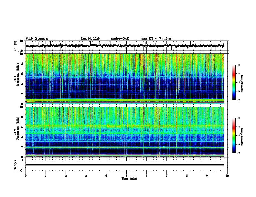Click the "2" kHz tick on ch.2 spectrogram
Viewport: 256px width, 197px height.
22,147
